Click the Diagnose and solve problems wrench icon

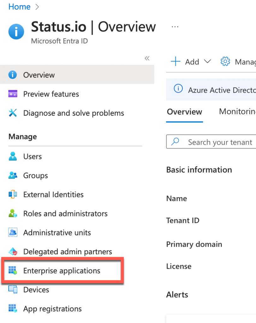coord(13,113)
